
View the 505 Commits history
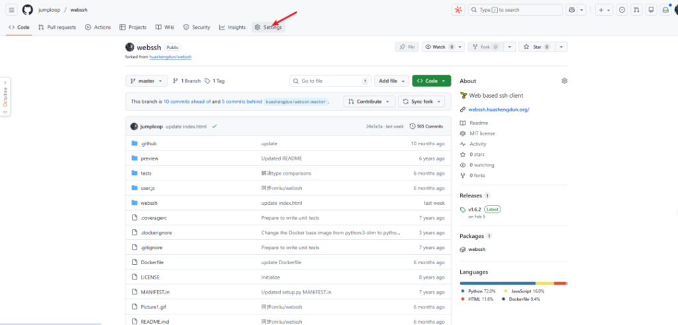(426, 126)
